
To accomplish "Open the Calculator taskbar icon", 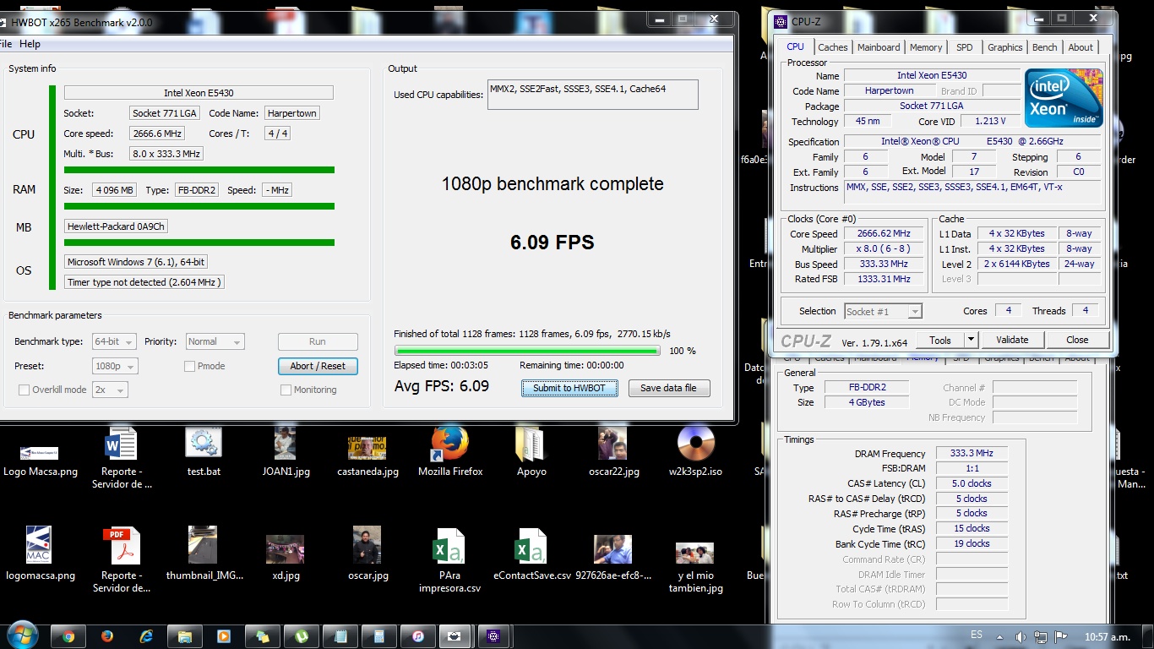I will point(379,636).
